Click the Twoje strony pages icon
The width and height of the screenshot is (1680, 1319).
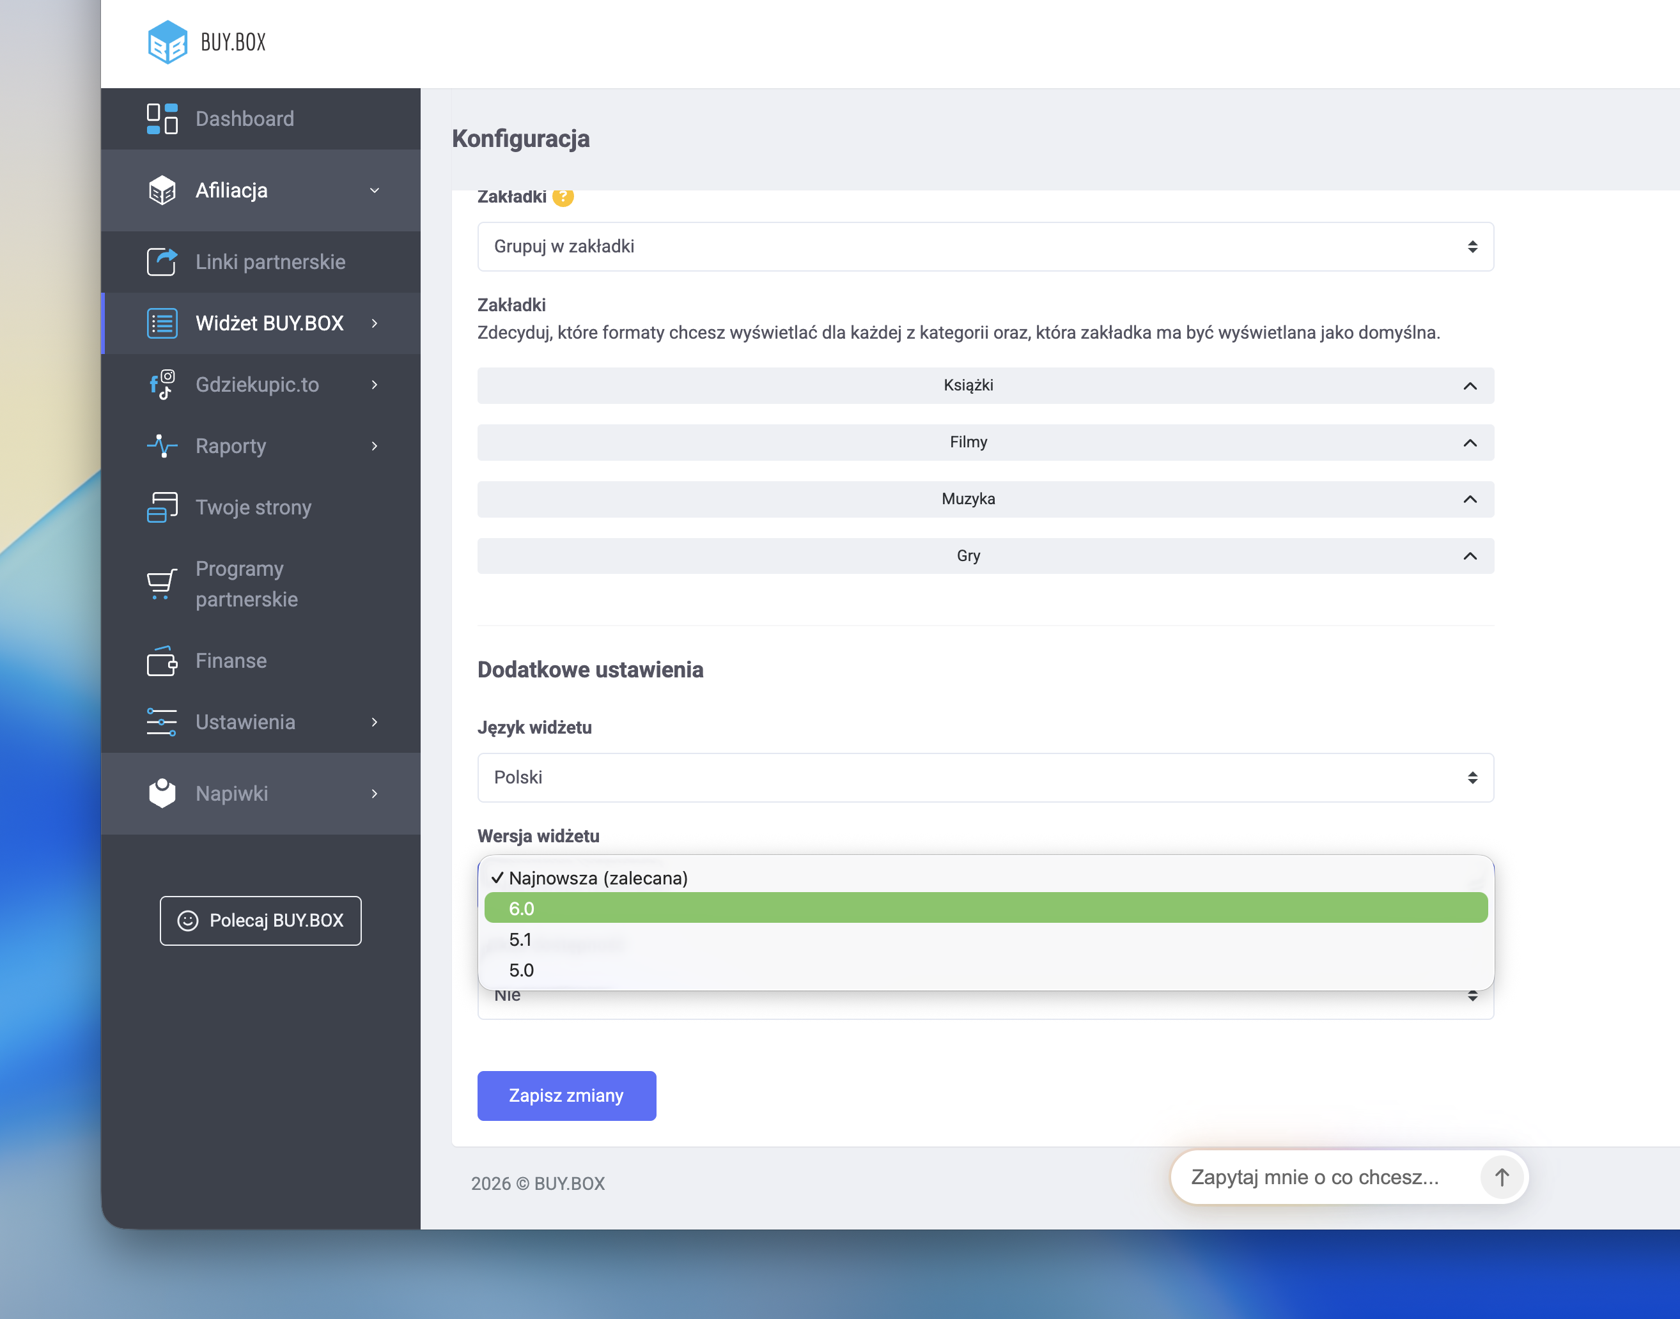162,507
